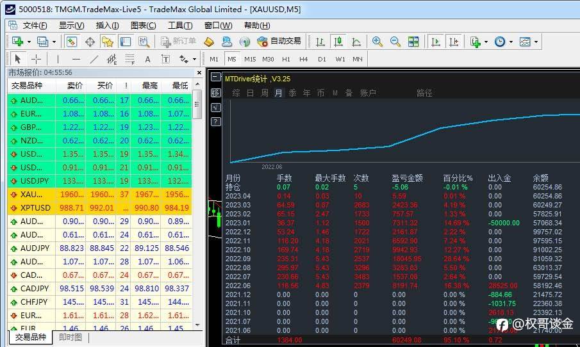Click the Market Watch scroll-down arrow
Viewport: 580px width, 347px height.
197,325
